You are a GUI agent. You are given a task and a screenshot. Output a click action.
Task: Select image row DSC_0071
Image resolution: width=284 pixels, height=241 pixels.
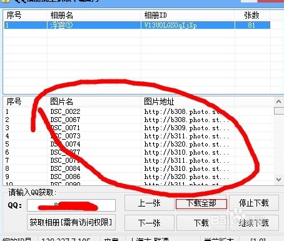pos(138,128)
